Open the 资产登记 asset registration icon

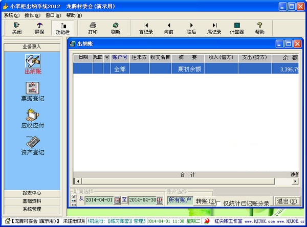pyautogui.click(x=33, y=146)
